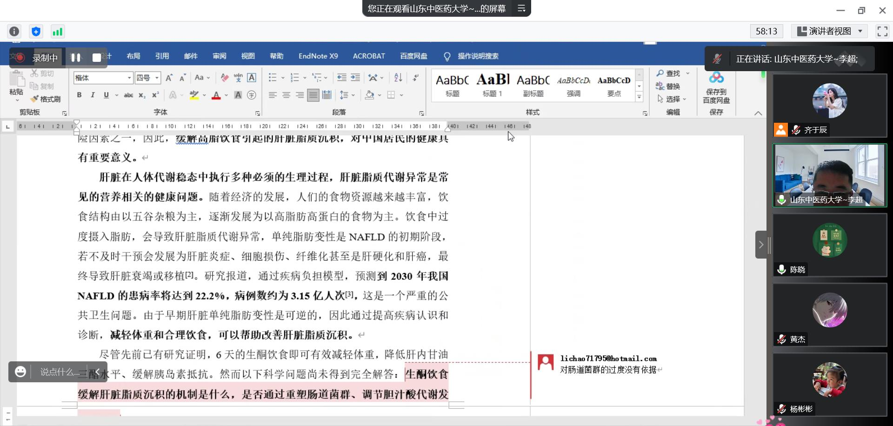
Task: Open EndNote X9 tab
Action: click(318, 56)
